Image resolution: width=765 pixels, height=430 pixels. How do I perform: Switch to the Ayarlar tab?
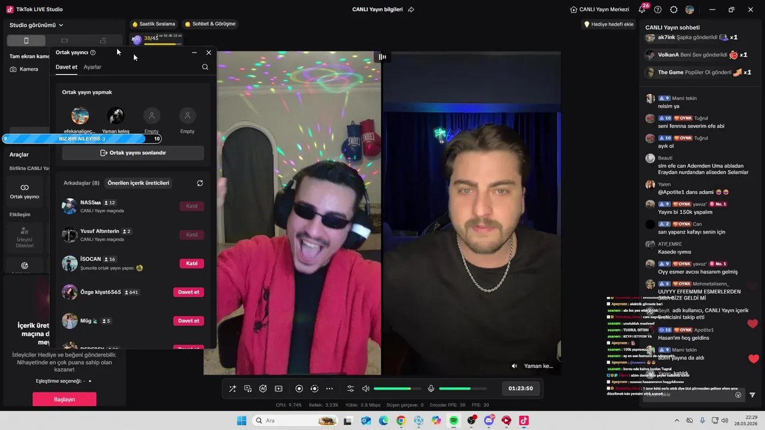pos(92,67)
